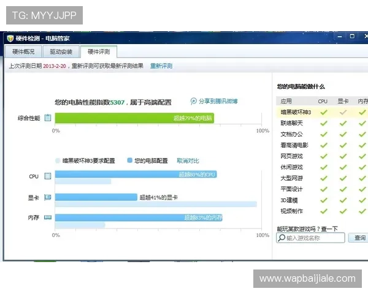Click the 大型网游 显卡 checkmark
This screenshot has height=294, width=368.
pos(343,178)
